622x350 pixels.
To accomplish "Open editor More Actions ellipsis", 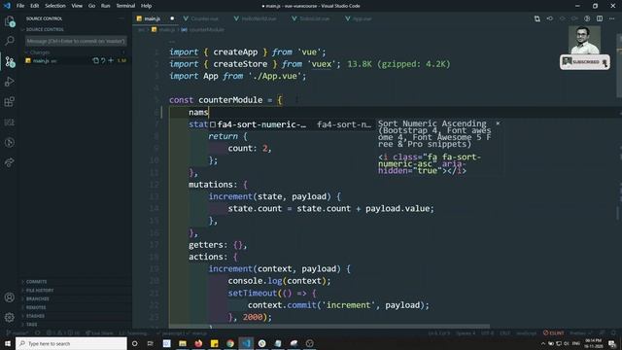I will pos(611,18).
